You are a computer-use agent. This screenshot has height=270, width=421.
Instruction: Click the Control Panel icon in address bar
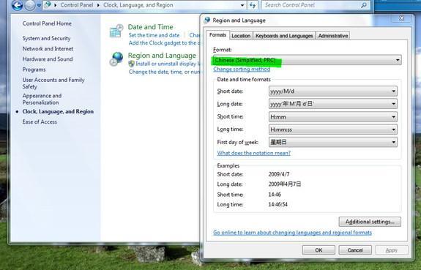(48, 4)
